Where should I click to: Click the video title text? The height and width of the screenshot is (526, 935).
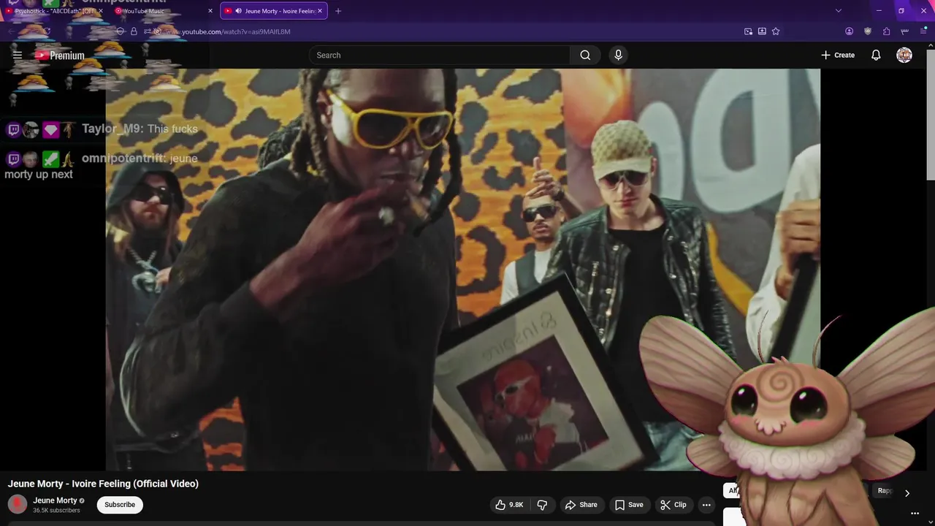(103, 484)
